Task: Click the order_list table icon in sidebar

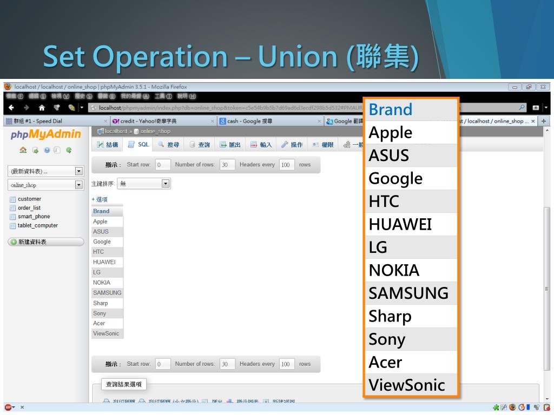Action: (13, 208)
